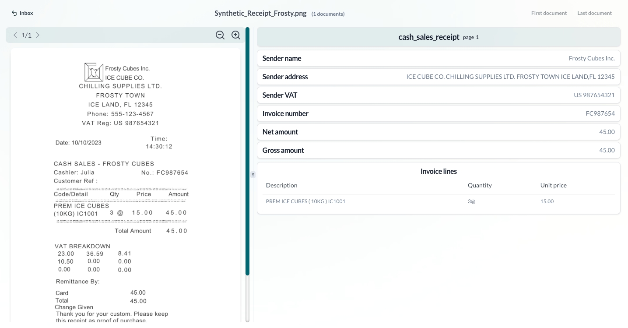The width and height of the screenshot is (628, 328).
Task: Edit the Sender VAT value
Action: click(x=594, y=95)
